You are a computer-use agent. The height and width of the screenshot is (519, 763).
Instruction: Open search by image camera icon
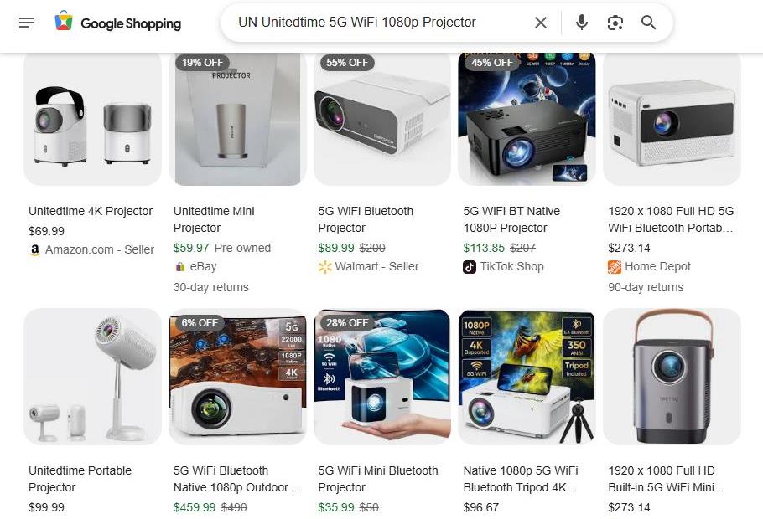[615, 23]
